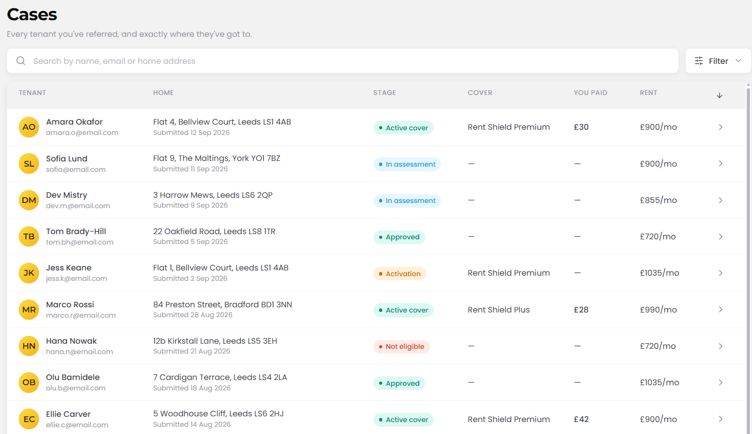Open Dev Mistry's case via row chevron
Screen dimensions: 752x434
click(720, 200)
